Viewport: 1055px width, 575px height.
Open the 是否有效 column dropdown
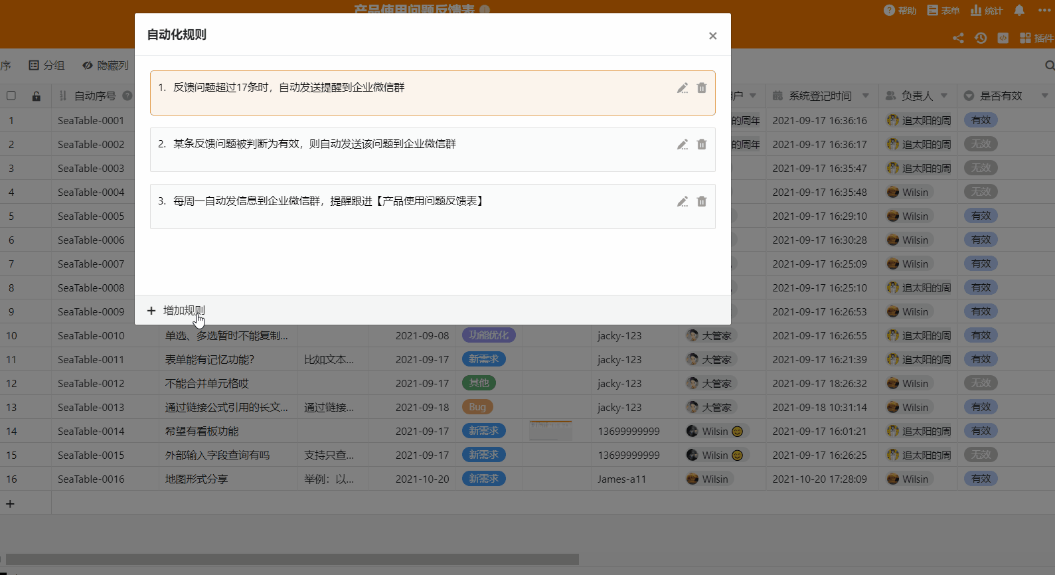(x=1044, y=96)
